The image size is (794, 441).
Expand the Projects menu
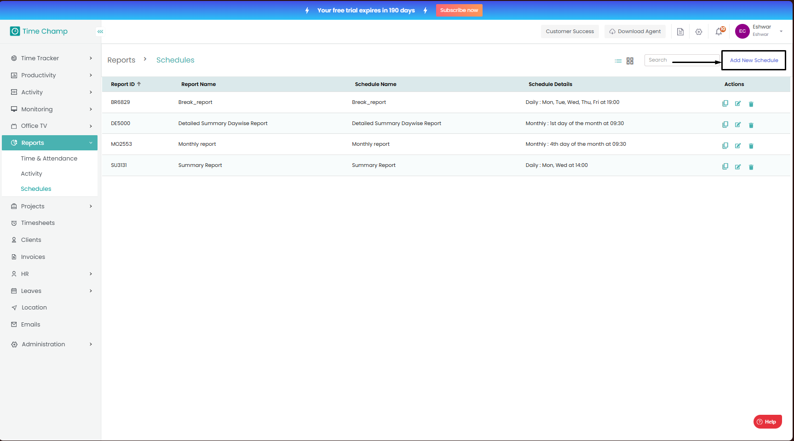click(91, 206)
